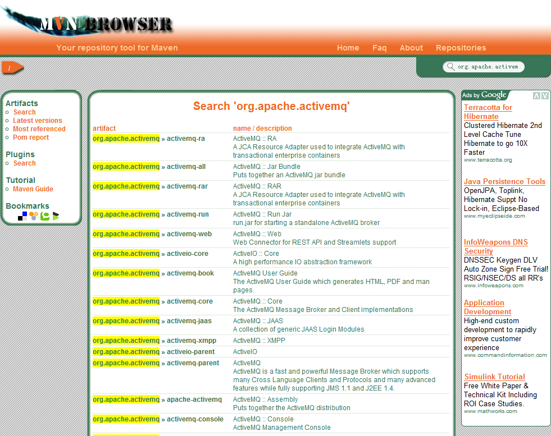Click the three-circles bookmark icon under Bookmarks

[x=34, y=216]
